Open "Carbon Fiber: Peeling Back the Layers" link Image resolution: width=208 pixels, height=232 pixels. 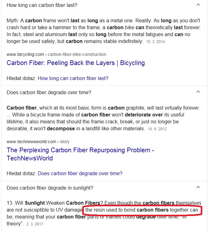76,63
